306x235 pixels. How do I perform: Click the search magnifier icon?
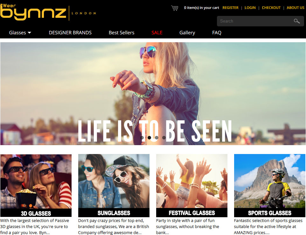[x=297, y=21]
